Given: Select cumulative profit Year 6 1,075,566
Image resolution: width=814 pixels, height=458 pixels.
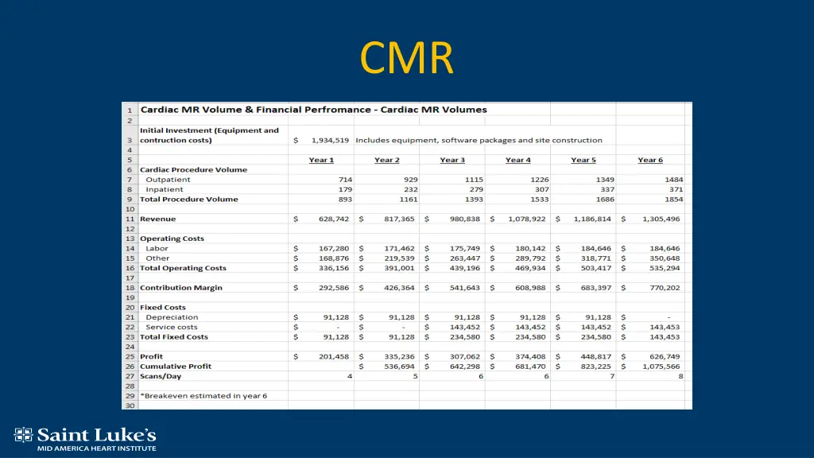Looking at the screenshot, I should click(661, 367).
